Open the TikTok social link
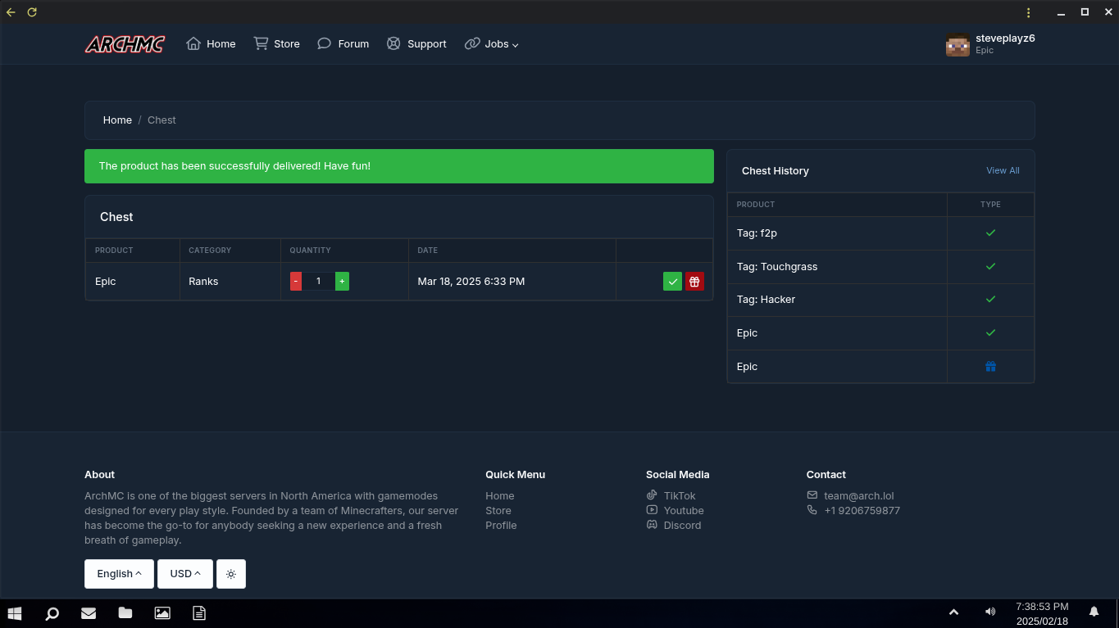 671,496
